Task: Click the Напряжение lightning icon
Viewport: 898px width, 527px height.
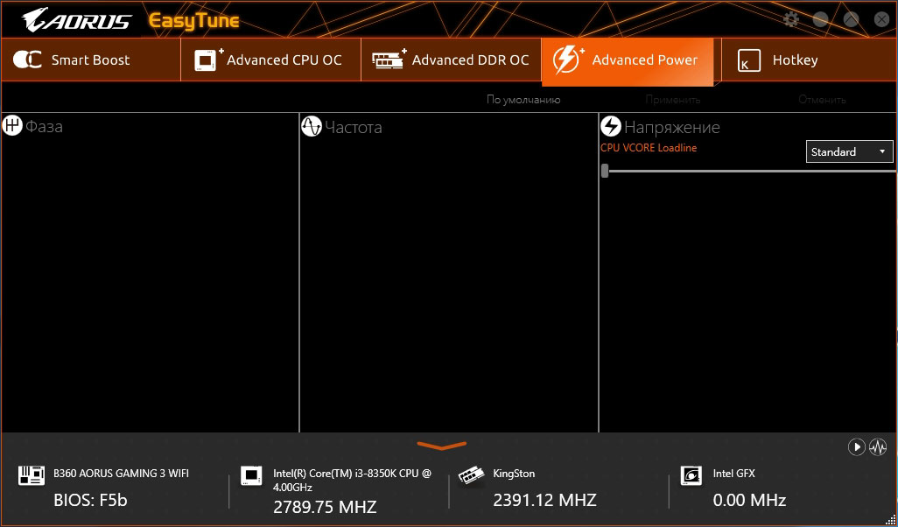Action: coord(611,127)
